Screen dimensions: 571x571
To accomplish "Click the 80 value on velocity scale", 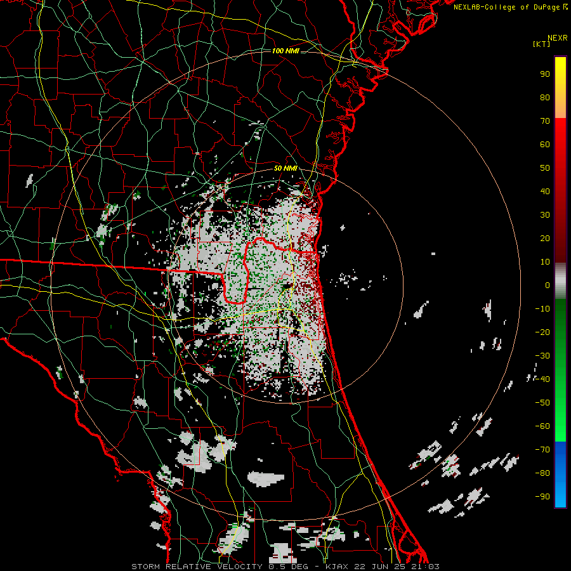I will [545, 98].
